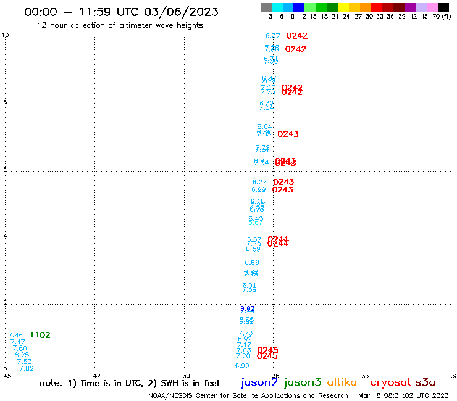Click the '2) SWH is in feet' note

tap(183, 383)
